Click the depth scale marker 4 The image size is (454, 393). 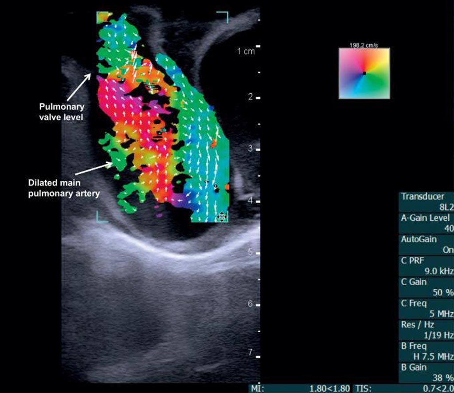click(x=250, y=200)
